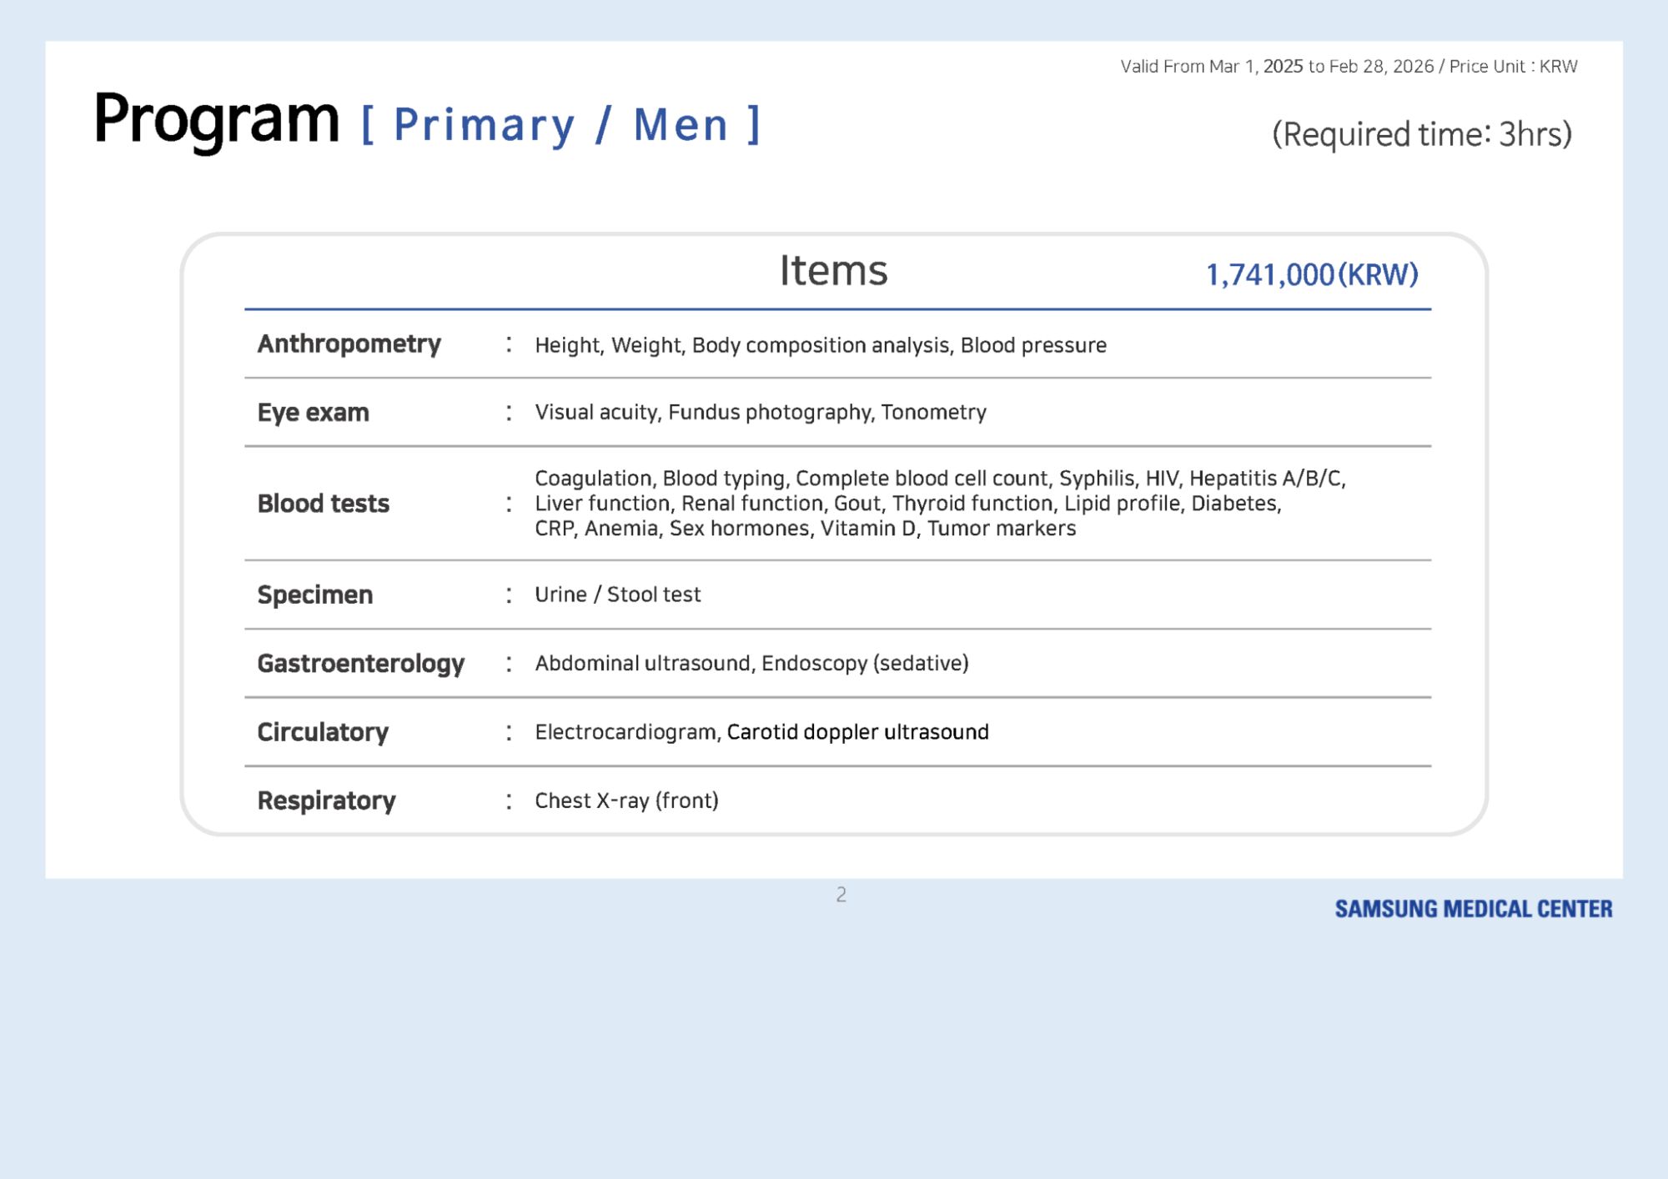Screen dimensions: 1668x1179
Task: Select the Anthropometry row label
Action: click(x=349, y=344)
